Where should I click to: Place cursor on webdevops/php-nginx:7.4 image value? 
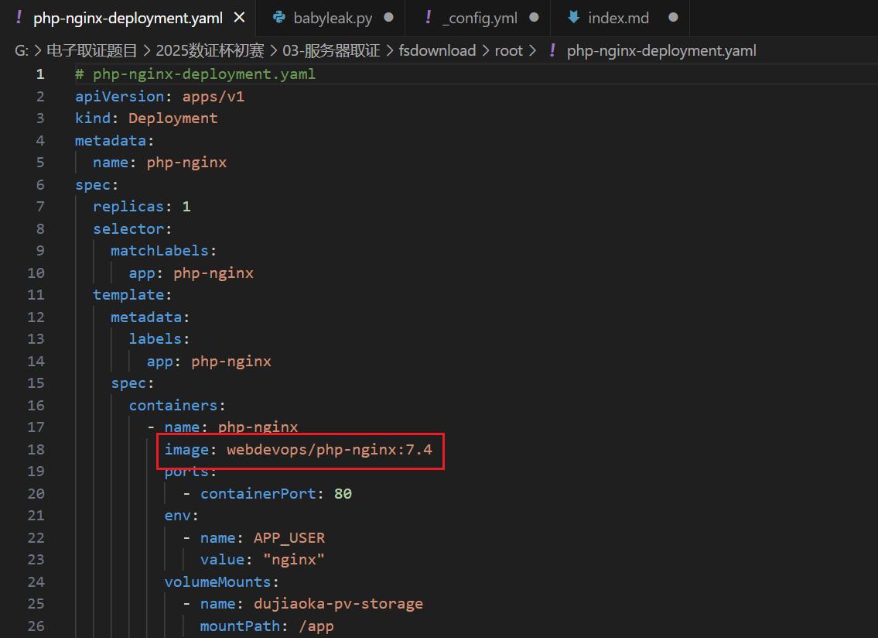coord(329,450)
